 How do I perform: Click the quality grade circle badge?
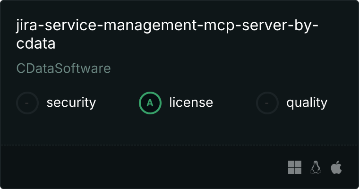click(267, 103)
